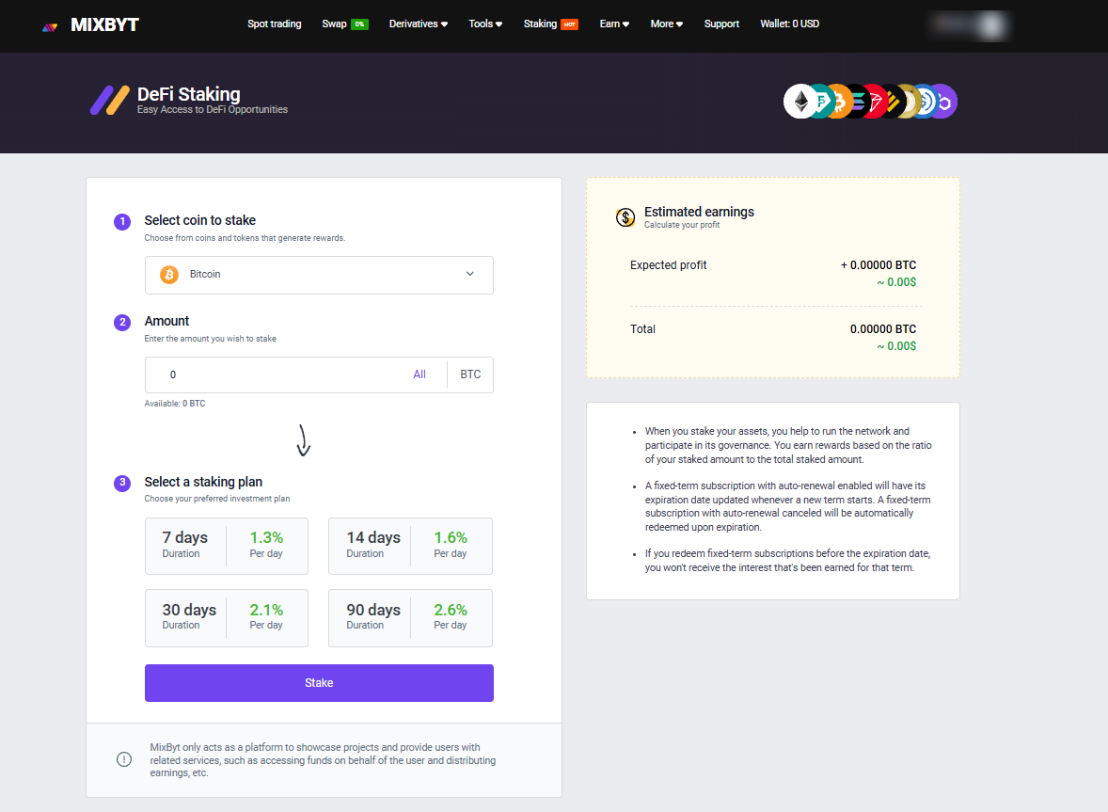Expand the Derivatives menu
This screenshot has height=812, width=1108.
(419, 24)
